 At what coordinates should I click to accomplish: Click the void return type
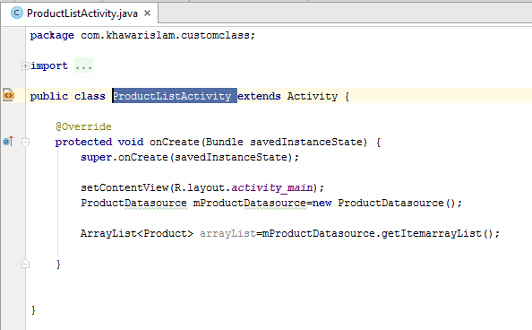131,142
